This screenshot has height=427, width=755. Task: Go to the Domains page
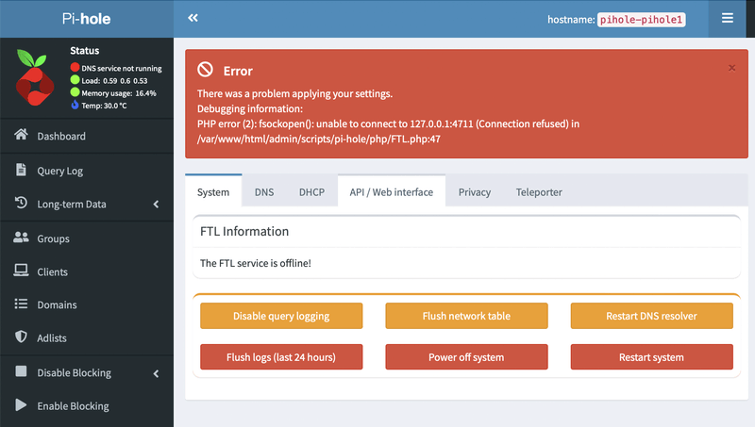(87, 304)
